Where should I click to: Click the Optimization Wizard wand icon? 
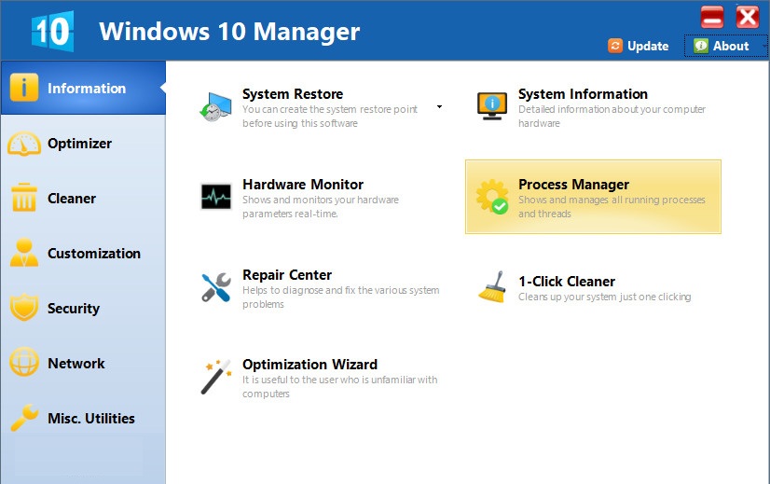pos(216,377)
